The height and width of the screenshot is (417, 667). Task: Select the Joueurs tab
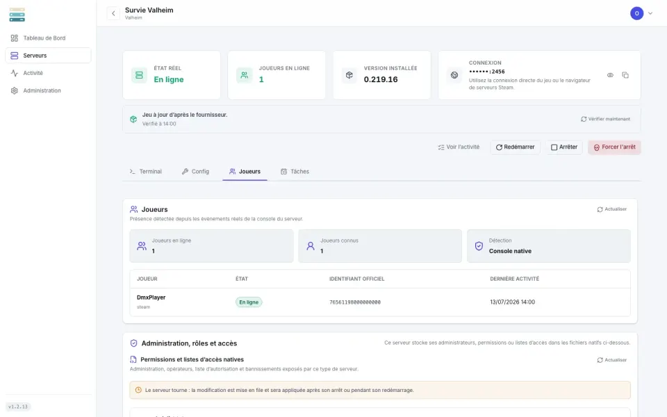(x=245, y=172)
